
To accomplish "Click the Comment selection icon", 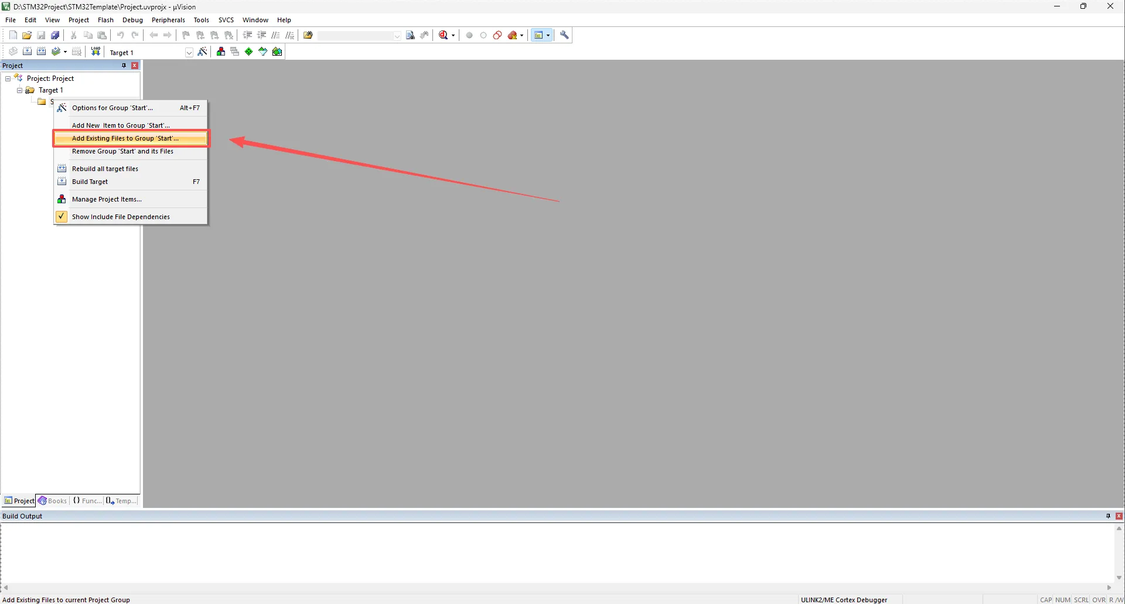I will 275,35.
